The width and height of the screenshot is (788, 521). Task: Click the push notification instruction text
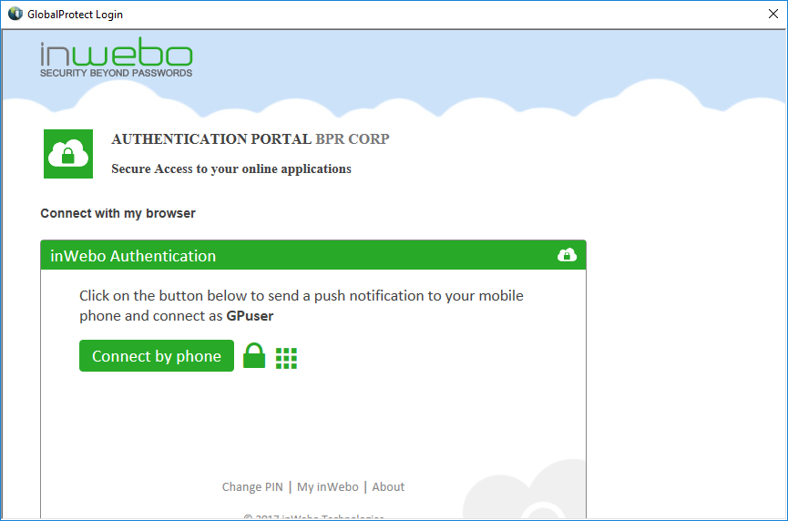coord(301,296)
